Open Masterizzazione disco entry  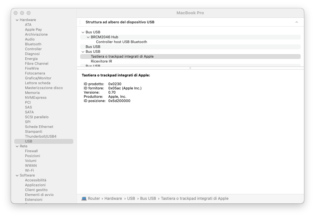click(44, 88)
